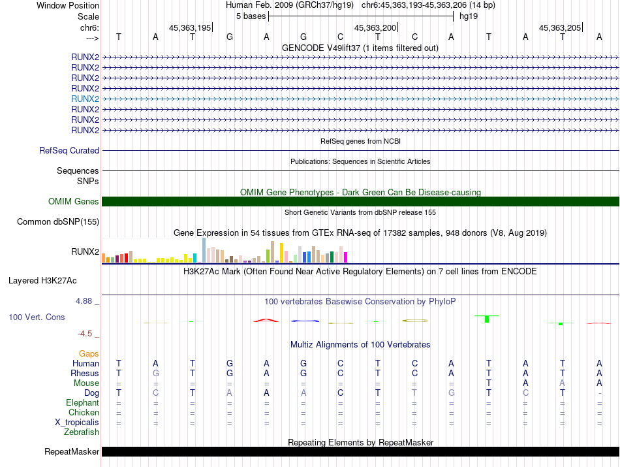The width and height of the screenshot is (620, 467).
Task: Select the dark green OMIM gene bar
Action: coord(360,201)
